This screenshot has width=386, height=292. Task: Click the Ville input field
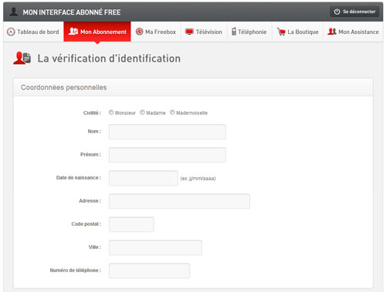tap(155, 247)
